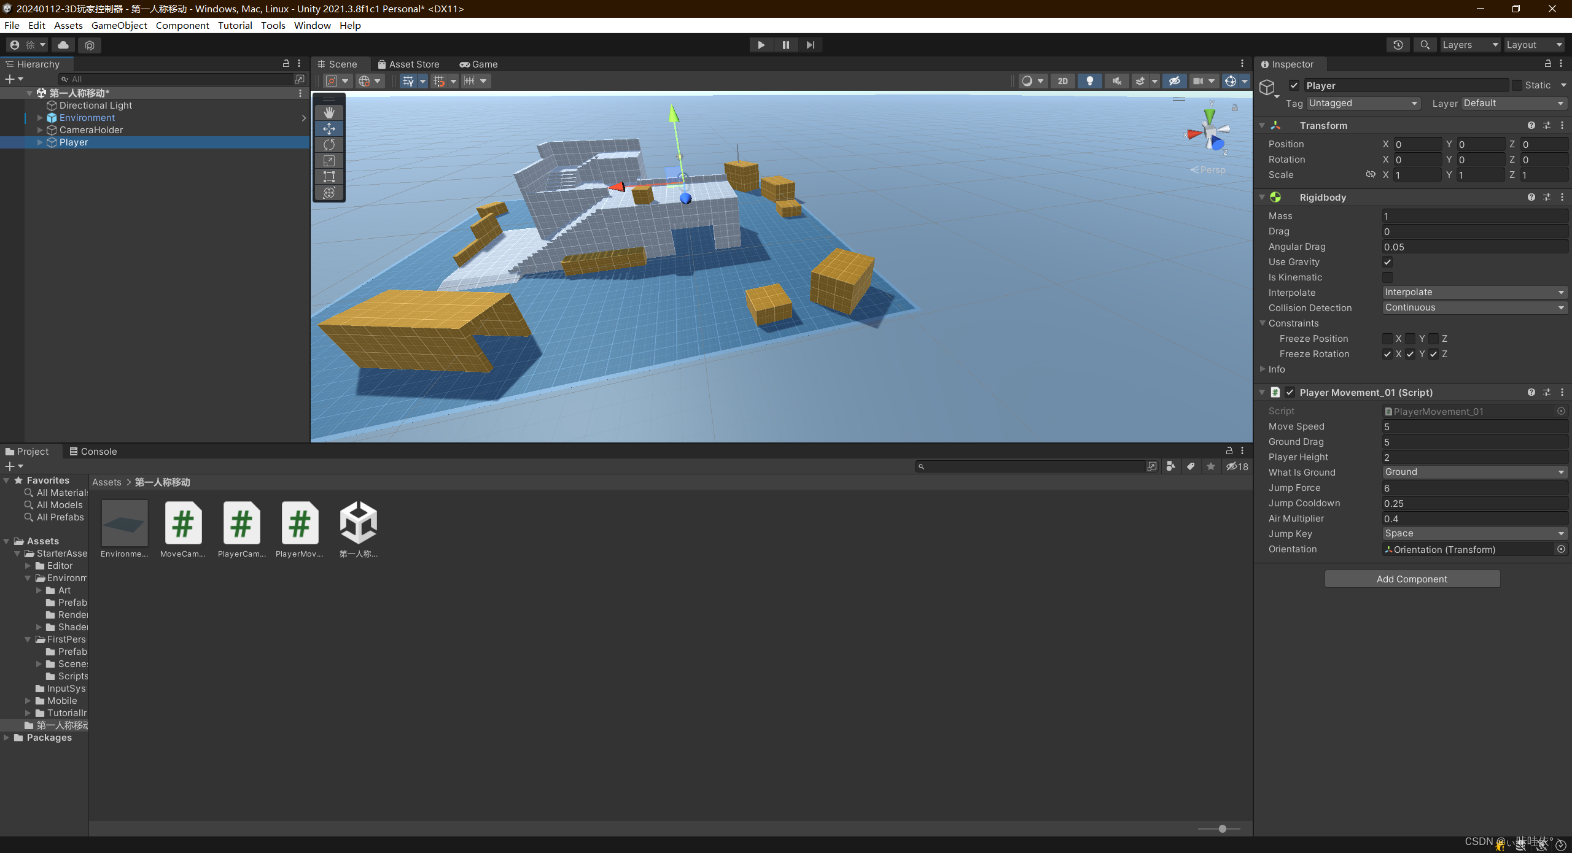
Task: Select Player in the Hierarchy panel
Action: 72,142
